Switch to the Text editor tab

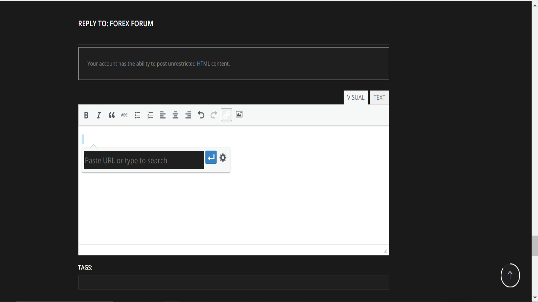pos(379,98)
